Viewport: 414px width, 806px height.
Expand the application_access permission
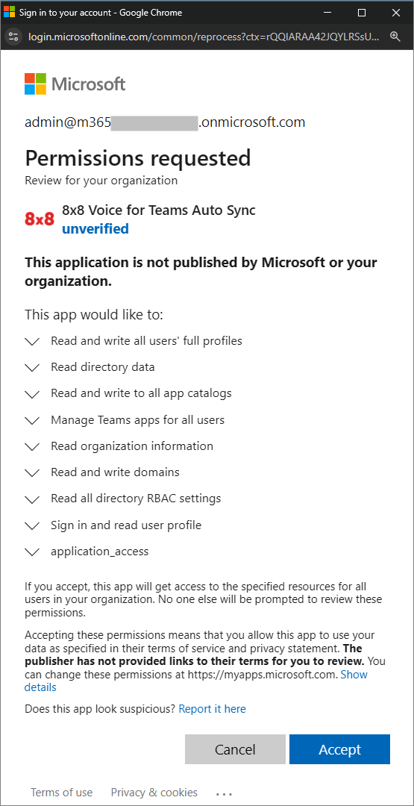click(x=32, y=552)
